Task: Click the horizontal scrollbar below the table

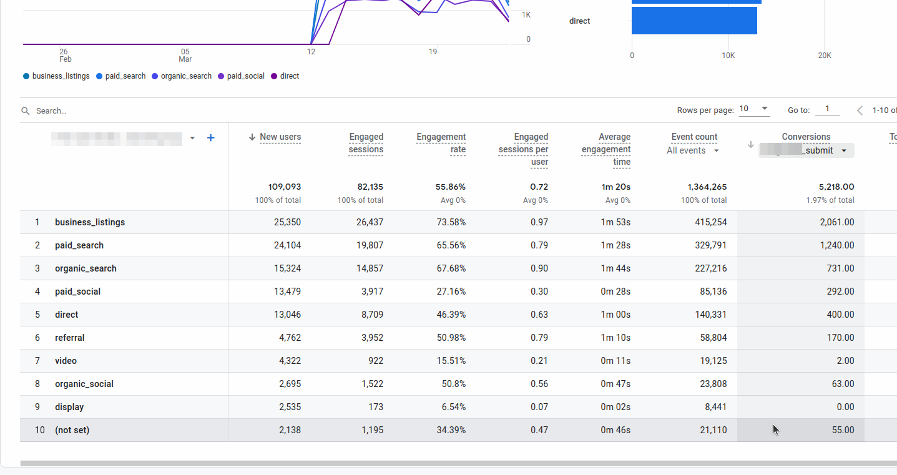Action: tap(437, 463)
